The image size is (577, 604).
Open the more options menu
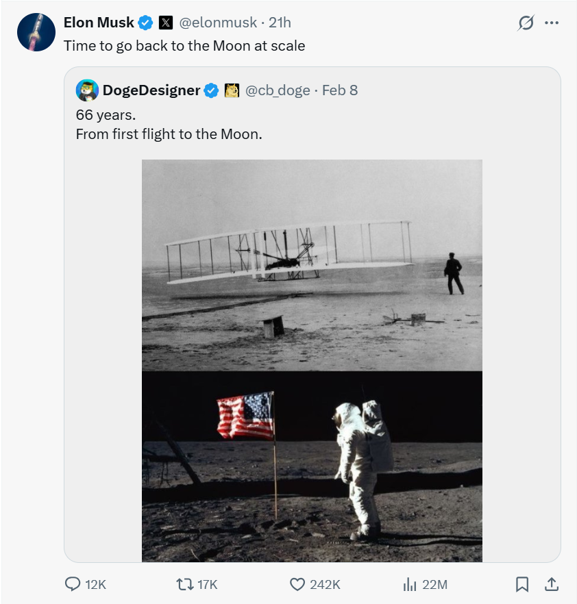[552, 22]
